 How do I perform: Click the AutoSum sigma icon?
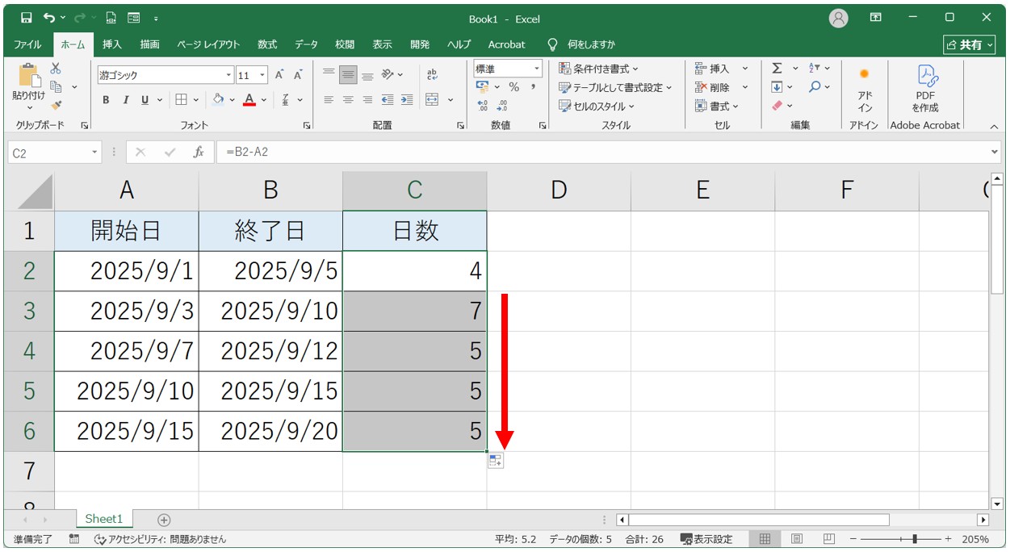coord(777,69)
